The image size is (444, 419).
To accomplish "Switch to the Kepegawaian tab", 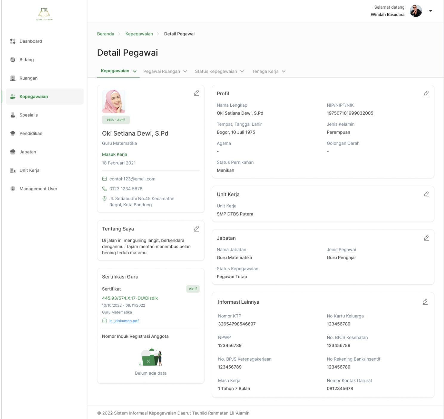I will pyautogui.click(x=118, y=71).
